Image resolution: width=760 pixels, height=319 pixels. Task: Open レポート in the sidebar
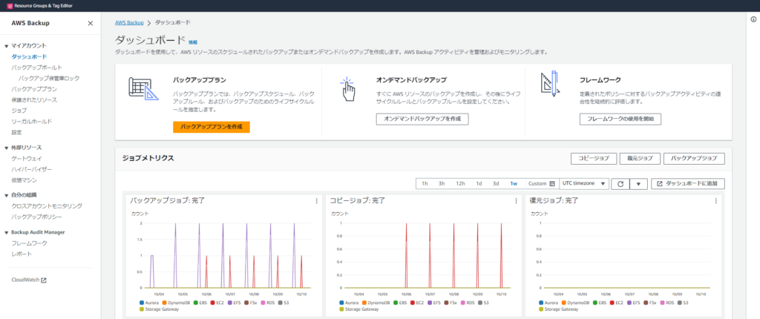point(22,254)
